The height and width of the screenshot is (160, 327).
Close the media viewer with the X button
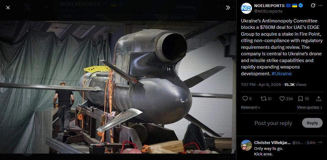pyautogui.click(x=8, y=8)
